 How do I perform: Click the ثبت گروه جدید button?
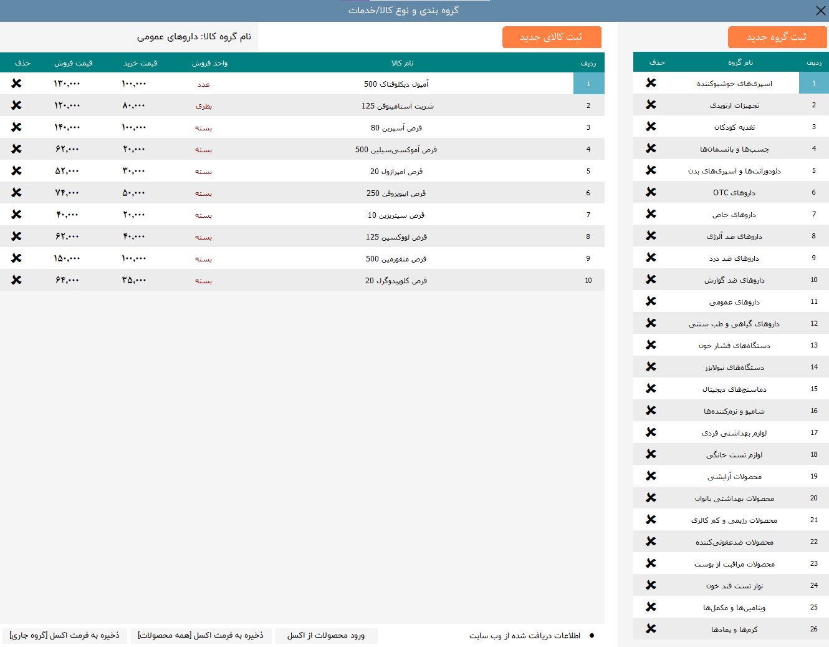pyautogui.click(x=777, y=37)
